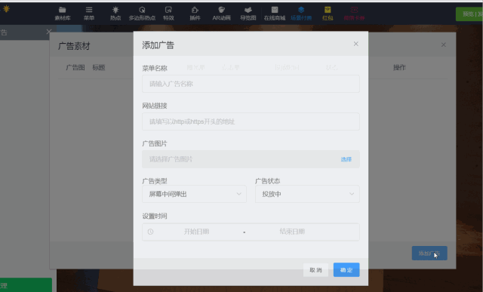Click the 广告图 column header

tap(75, 67)
